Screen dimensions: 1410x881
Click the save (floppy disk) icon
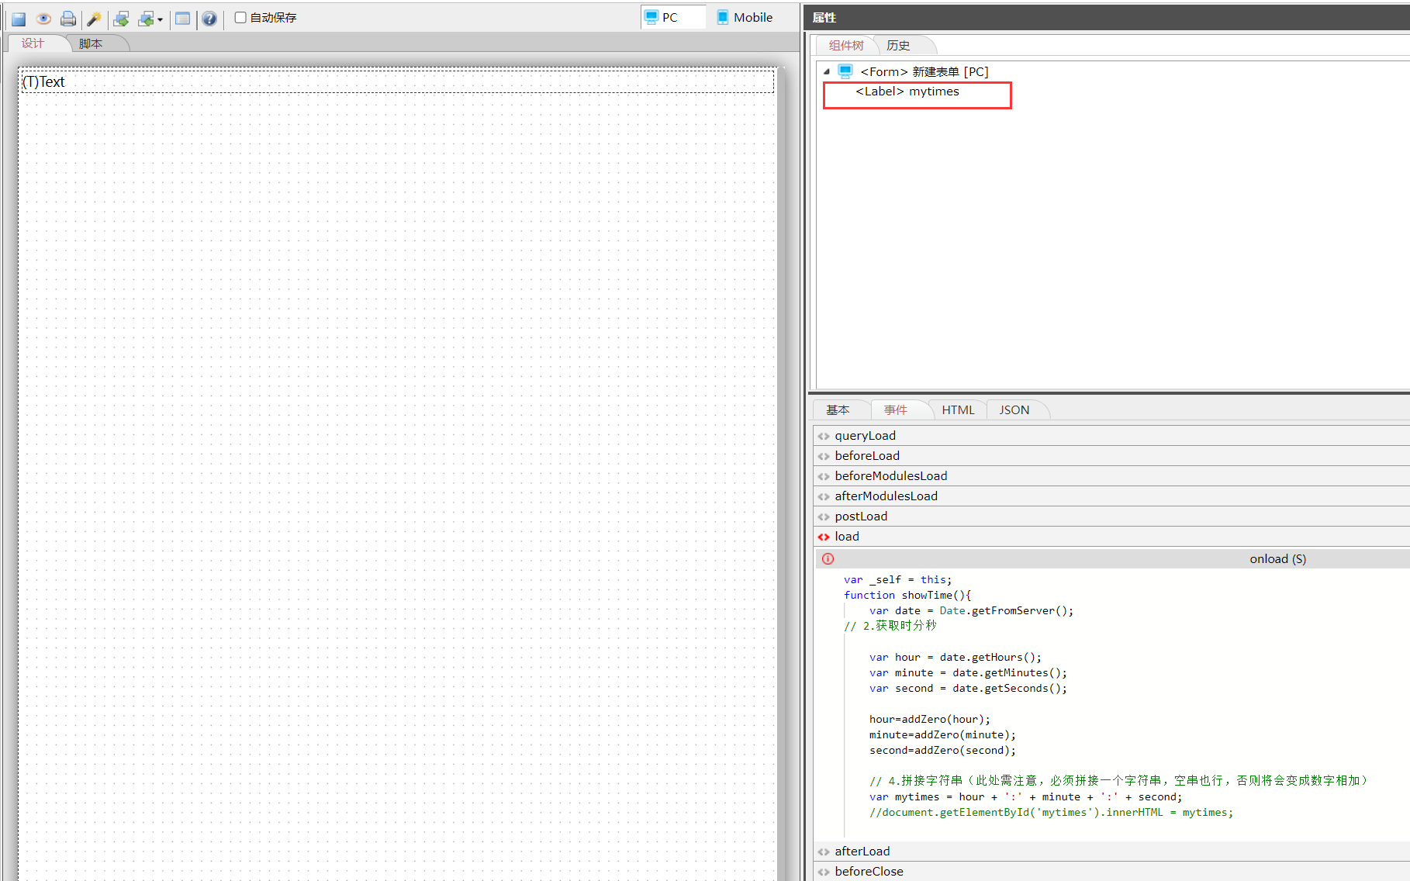(19, 19)
